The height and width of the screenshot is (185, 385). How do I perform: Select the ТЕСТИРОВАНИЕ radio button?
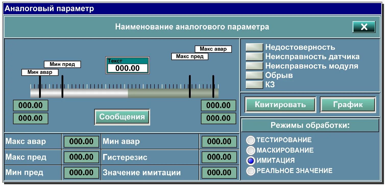251,140
